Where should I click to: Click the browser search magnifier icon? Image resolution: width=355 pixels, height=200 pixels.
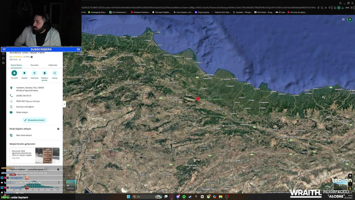(x=340, y=3)
